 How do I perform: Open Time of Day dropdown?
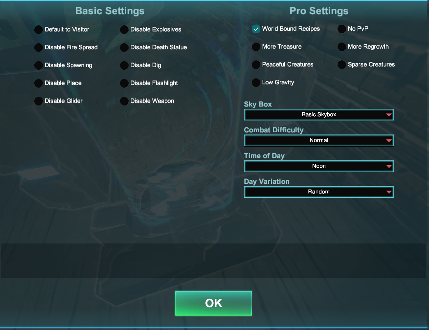tap(319, 166)
